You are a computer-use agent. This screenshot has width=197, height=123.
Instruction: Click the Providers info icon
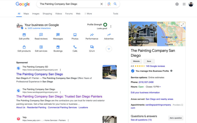(x=182, y=105)
